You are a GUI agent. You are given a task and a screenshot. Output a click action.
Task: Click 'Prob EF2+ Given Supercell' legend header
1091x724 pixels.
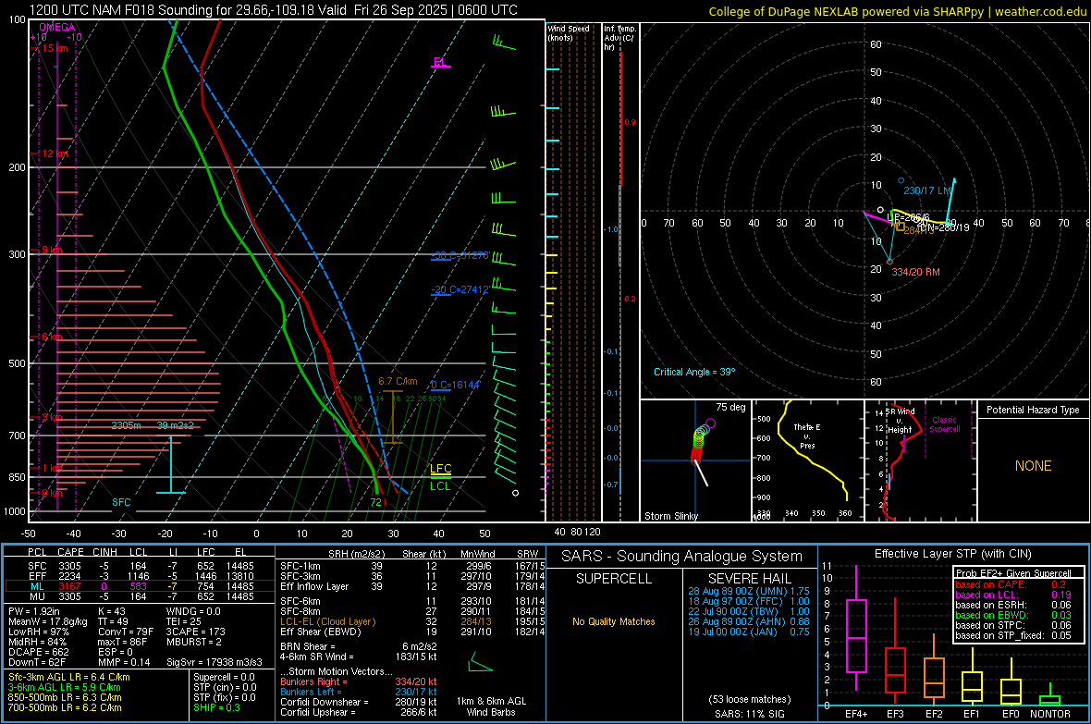[1013, 573]
